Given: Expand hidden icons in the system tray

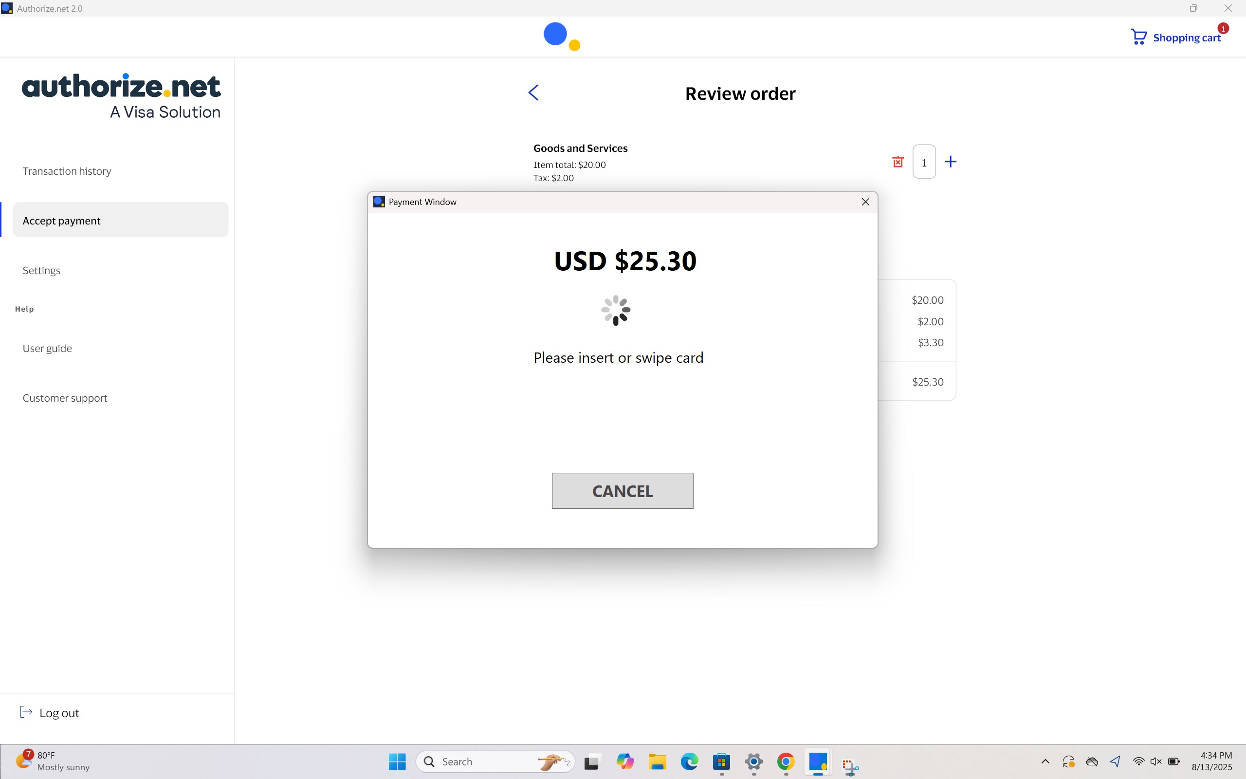Looking at the screenshot, I should (x=1045, y=761).
